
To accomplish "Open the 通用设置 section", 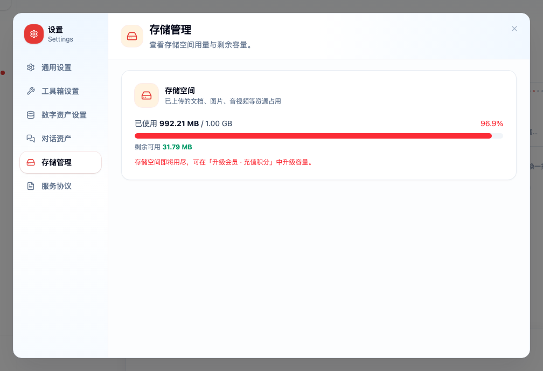I will (60, 67).
